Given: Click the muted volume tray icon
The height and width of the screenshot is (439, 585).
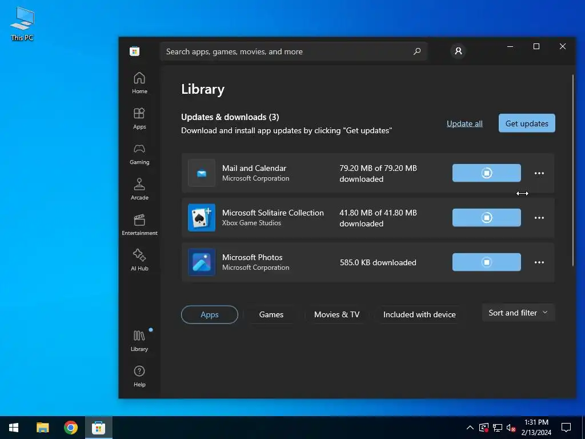Looking at the screenshot, I should [511, 428].
